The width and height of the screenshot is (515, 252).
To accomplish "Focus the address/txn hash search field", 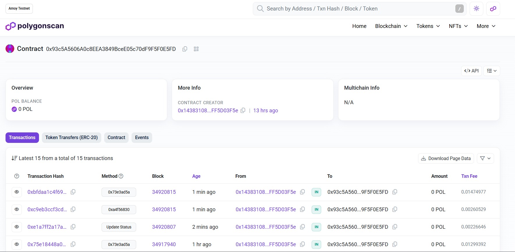I will coord(359,9).
